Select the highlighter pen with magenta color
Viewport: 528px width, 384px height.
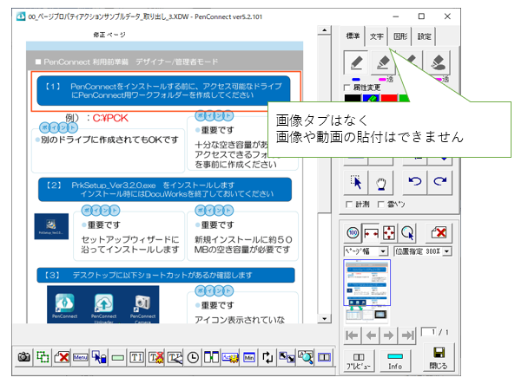(x=382, y=62)
